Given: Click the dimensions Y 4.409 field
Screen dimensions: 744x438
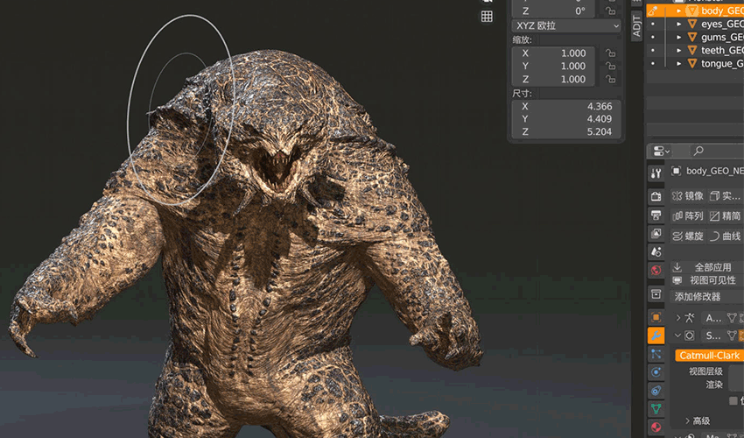Looking at the screenshot, I should pos(566,119).
